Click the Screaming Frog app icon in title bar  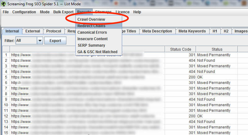[x=4, y=3]
